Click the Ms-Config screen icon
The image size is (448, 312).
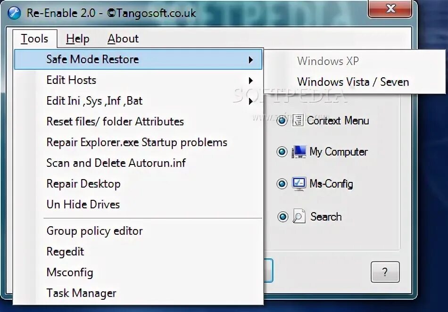[299, 183]
